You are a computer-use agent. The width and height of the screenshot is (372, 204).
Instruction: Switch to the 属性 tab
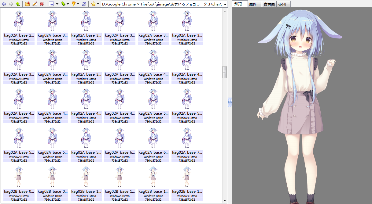tap(255, 5)
